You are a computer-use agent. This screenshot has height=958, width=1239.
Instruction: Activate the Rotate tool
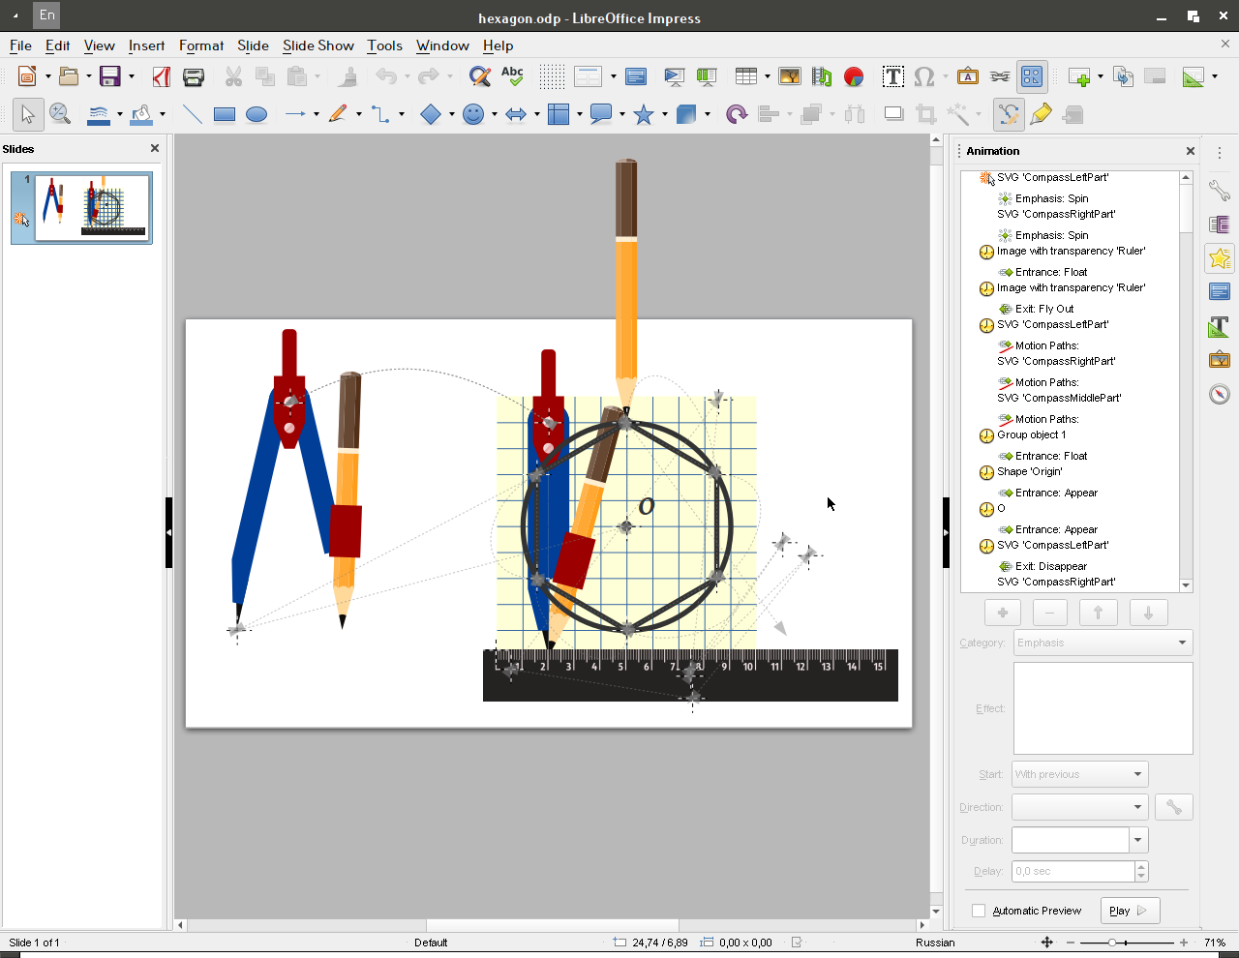coord(737,114)
